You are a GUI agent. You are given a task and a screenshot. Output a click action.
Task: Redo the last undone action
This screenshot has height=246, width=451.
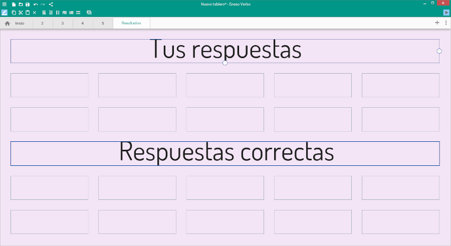43,5
